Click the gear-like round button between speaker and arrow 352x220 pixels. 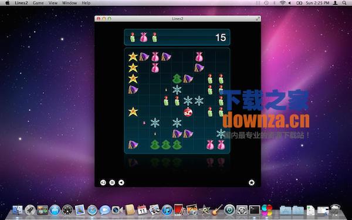point(112,182)
